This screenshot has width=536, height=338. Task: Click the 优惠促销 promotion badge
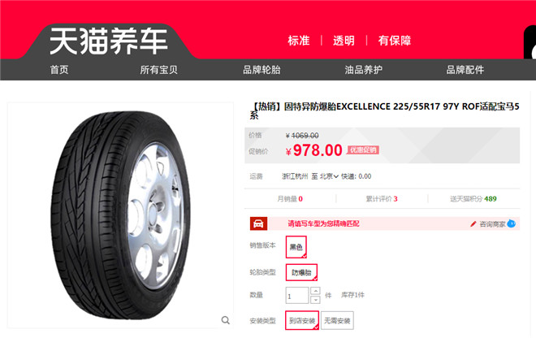(363, 149)
